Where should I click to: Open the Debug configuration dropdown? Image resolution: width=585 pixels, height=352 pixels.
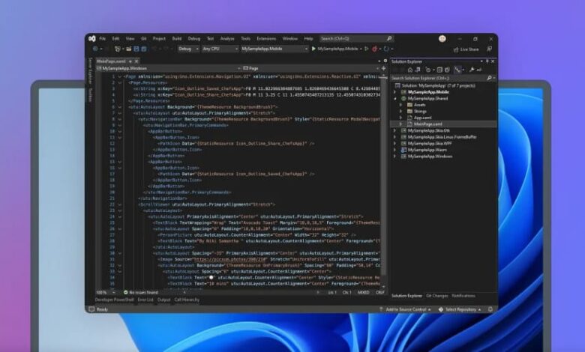[x=188, y=49]
